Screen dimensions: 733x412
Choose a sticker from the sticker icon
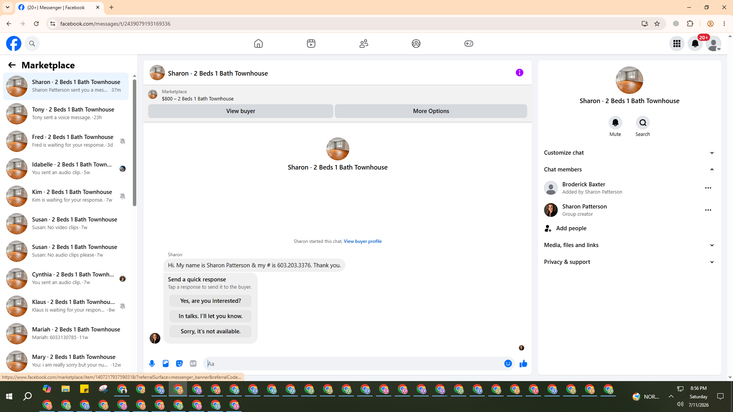point(179,364)
